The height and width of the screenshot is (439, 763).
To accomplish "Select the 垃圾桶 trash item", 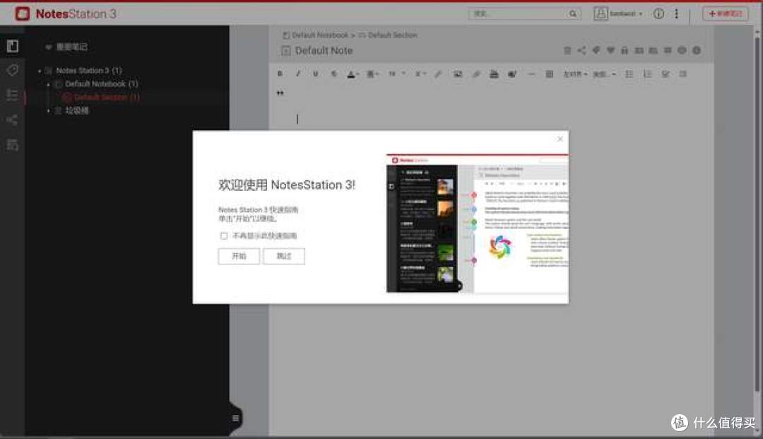I will [x=77, y=110].
